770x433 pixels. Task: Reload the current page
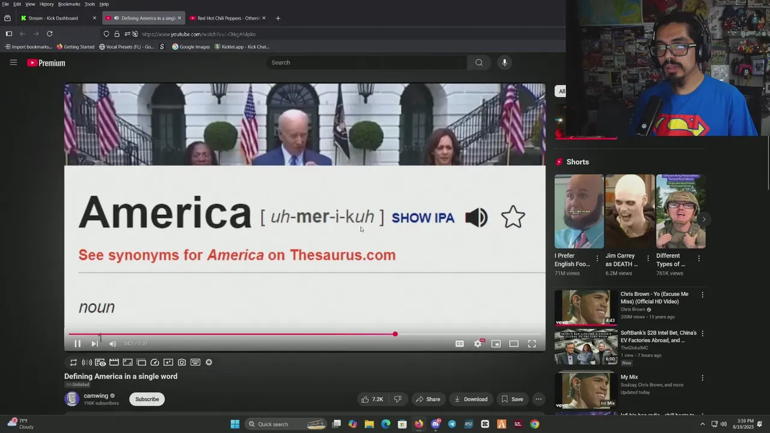point(50,34)
